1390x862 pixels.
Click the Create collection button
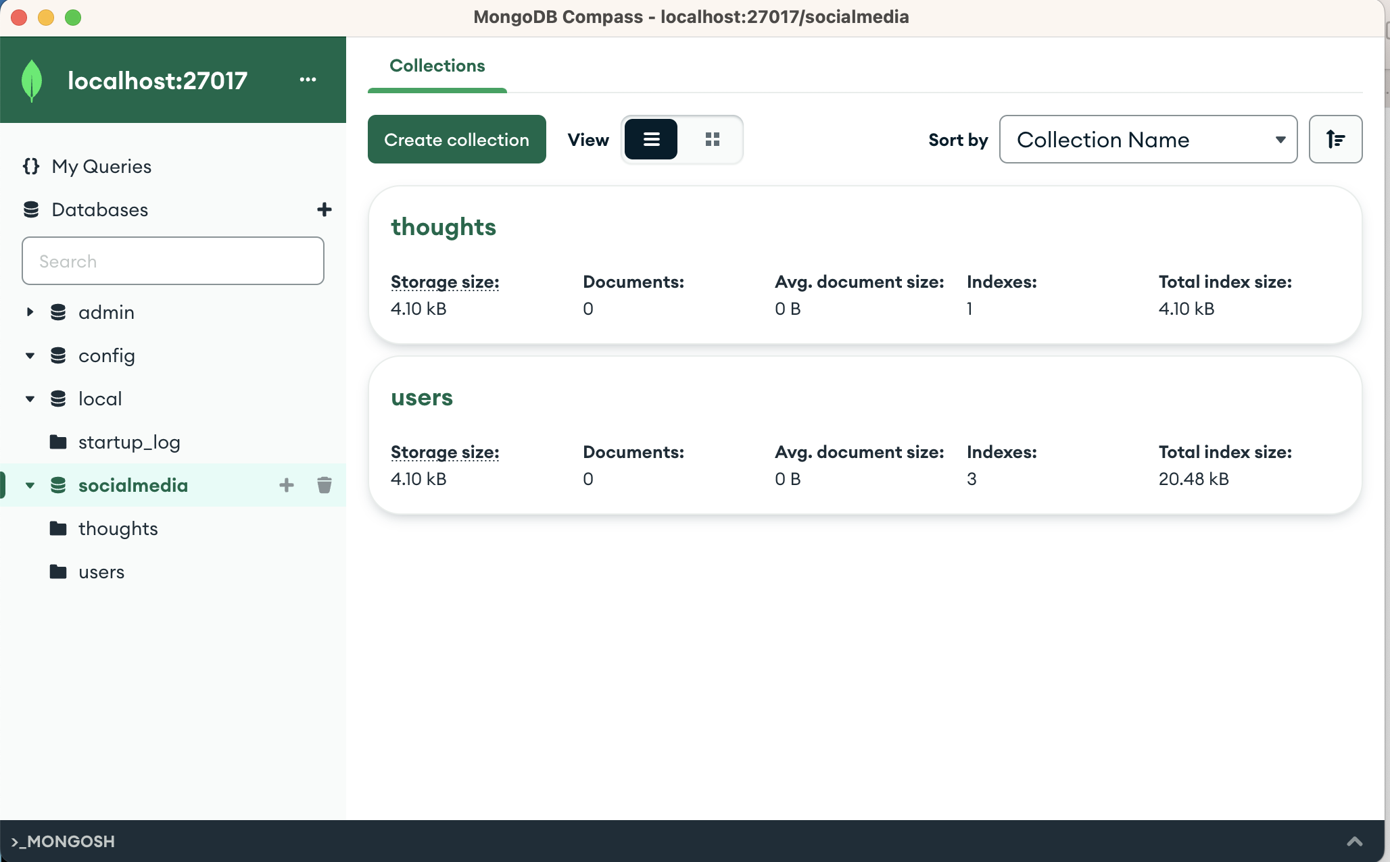[456, 139]
